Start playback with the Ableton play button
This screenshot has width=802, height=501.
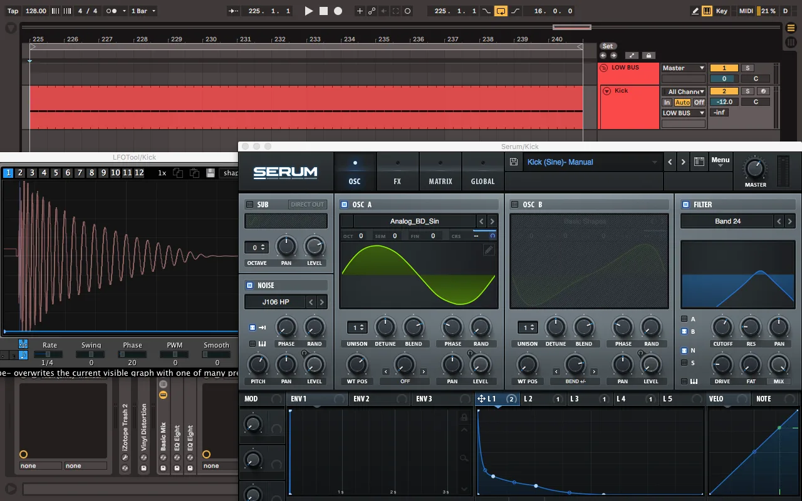[x=308, y=11]
